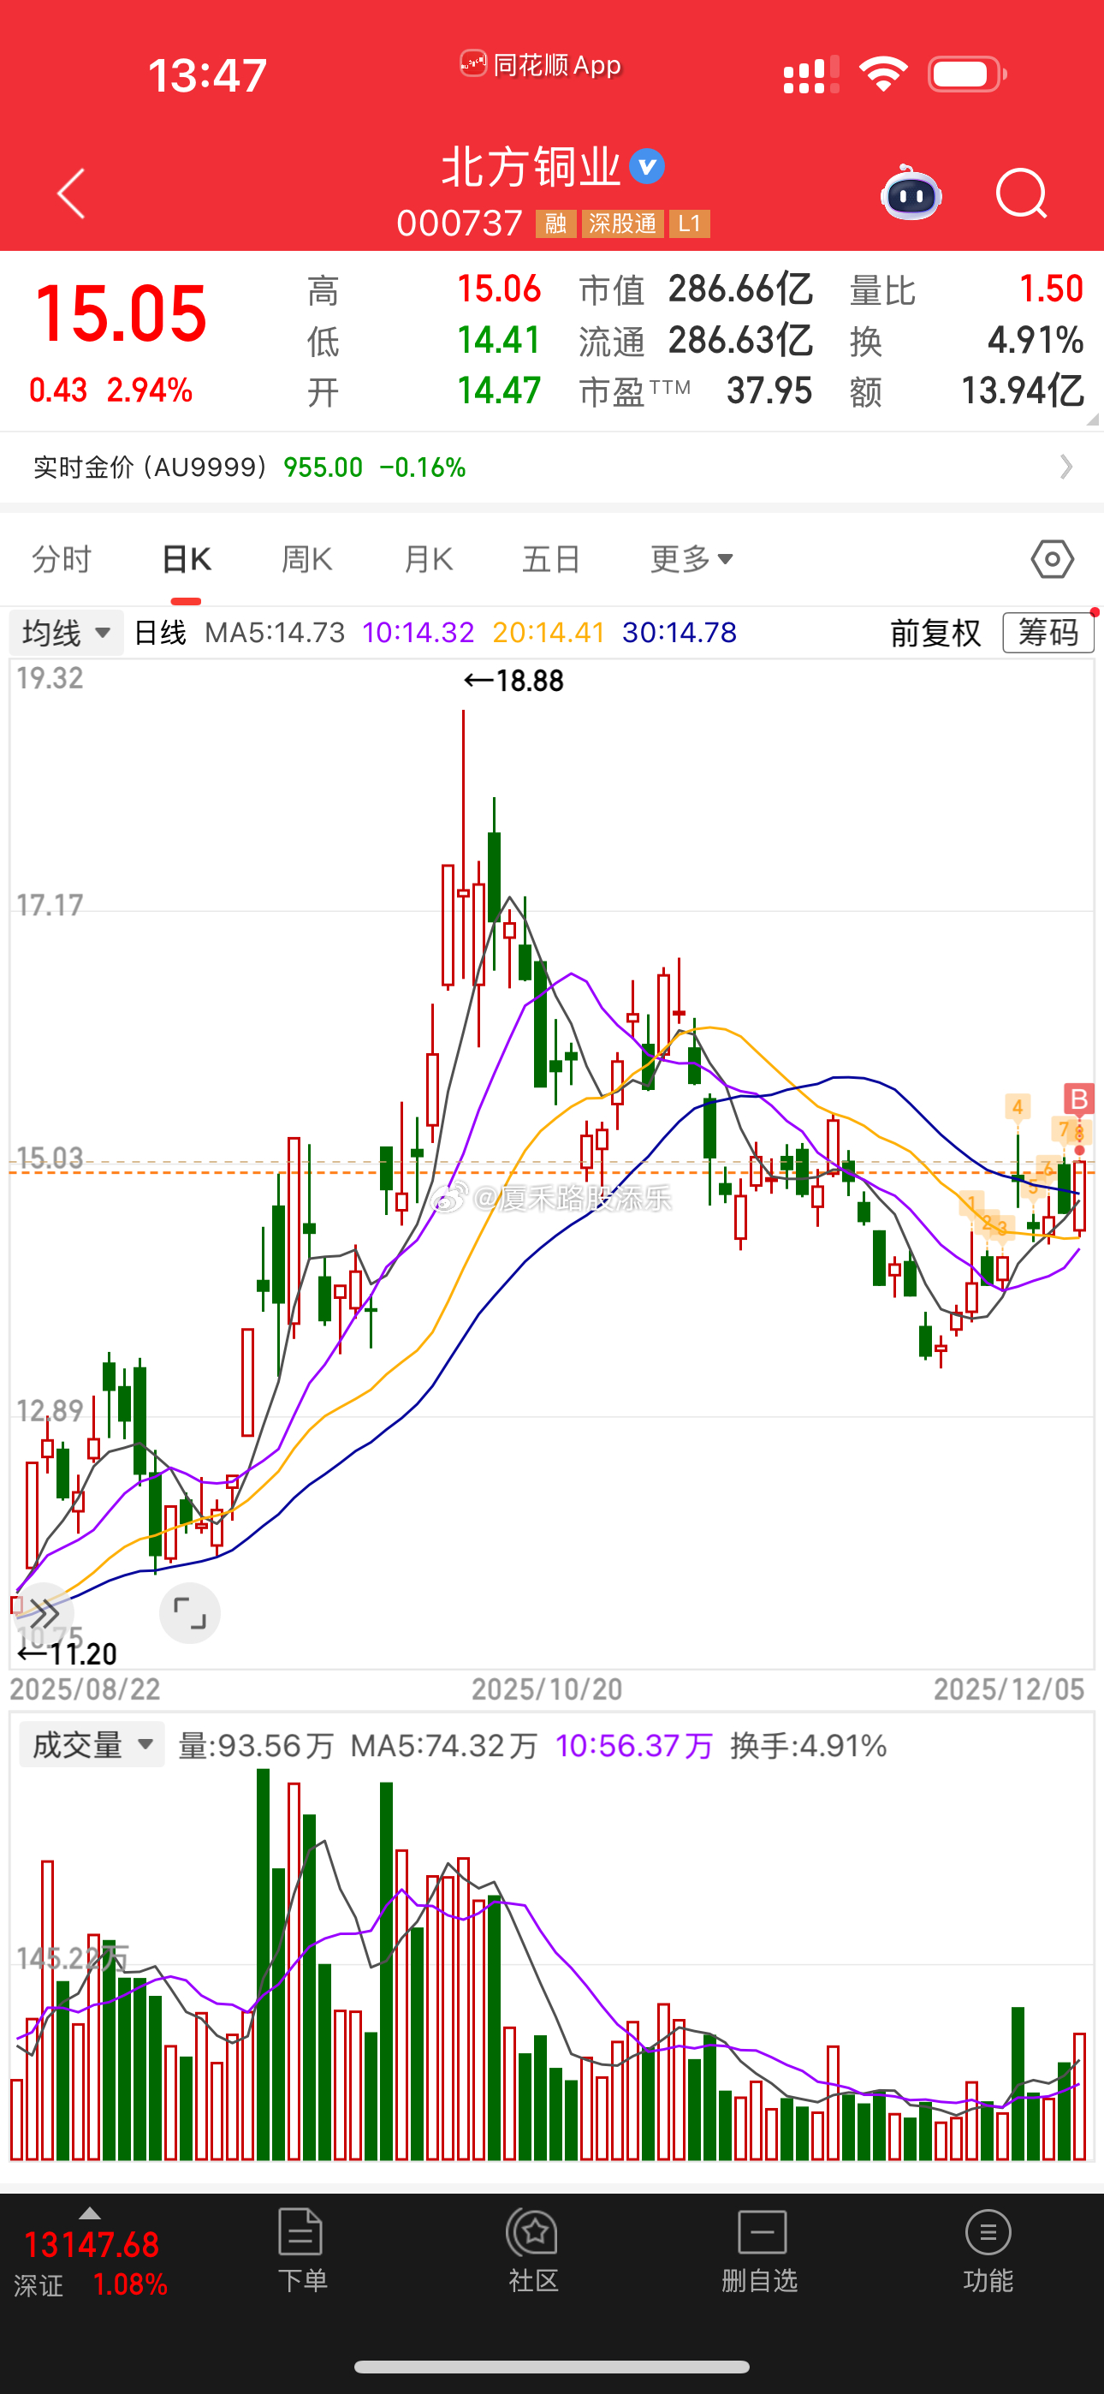Tap the 市值 286.66亿 value
Screen dimensions: 1104x2394
(x=740, y=290)
